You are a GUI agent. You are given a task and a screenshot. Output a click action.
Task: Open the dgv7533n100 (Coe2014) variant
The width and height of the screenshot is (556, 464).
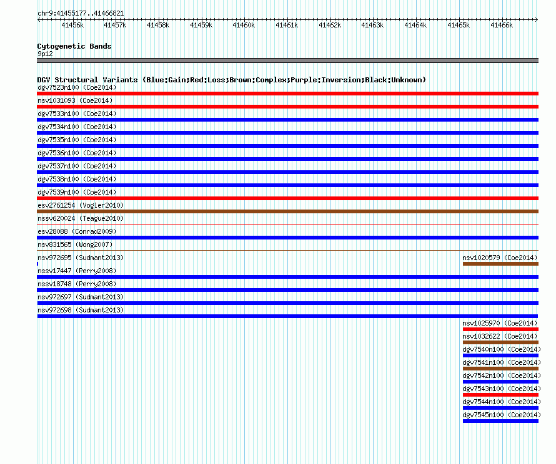click(x=77, y=114)
